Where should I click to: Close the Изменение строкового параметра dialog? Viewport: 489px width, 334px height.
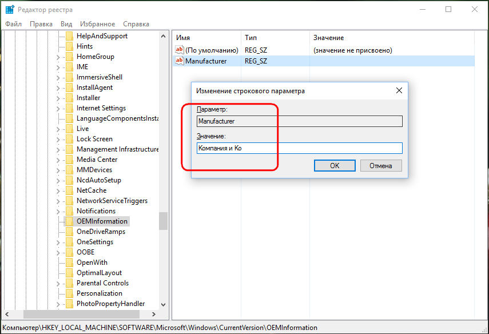click(399, 91)
